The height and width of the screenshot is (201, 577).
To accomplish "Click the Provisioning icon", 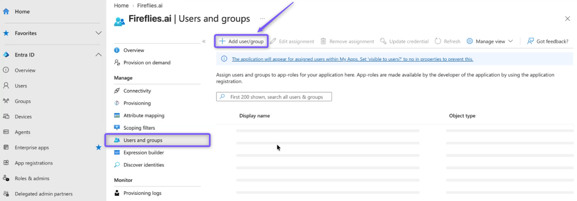I will pos(117,103).
